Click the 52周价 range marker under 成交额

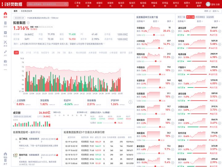click(x=115, y=123)
